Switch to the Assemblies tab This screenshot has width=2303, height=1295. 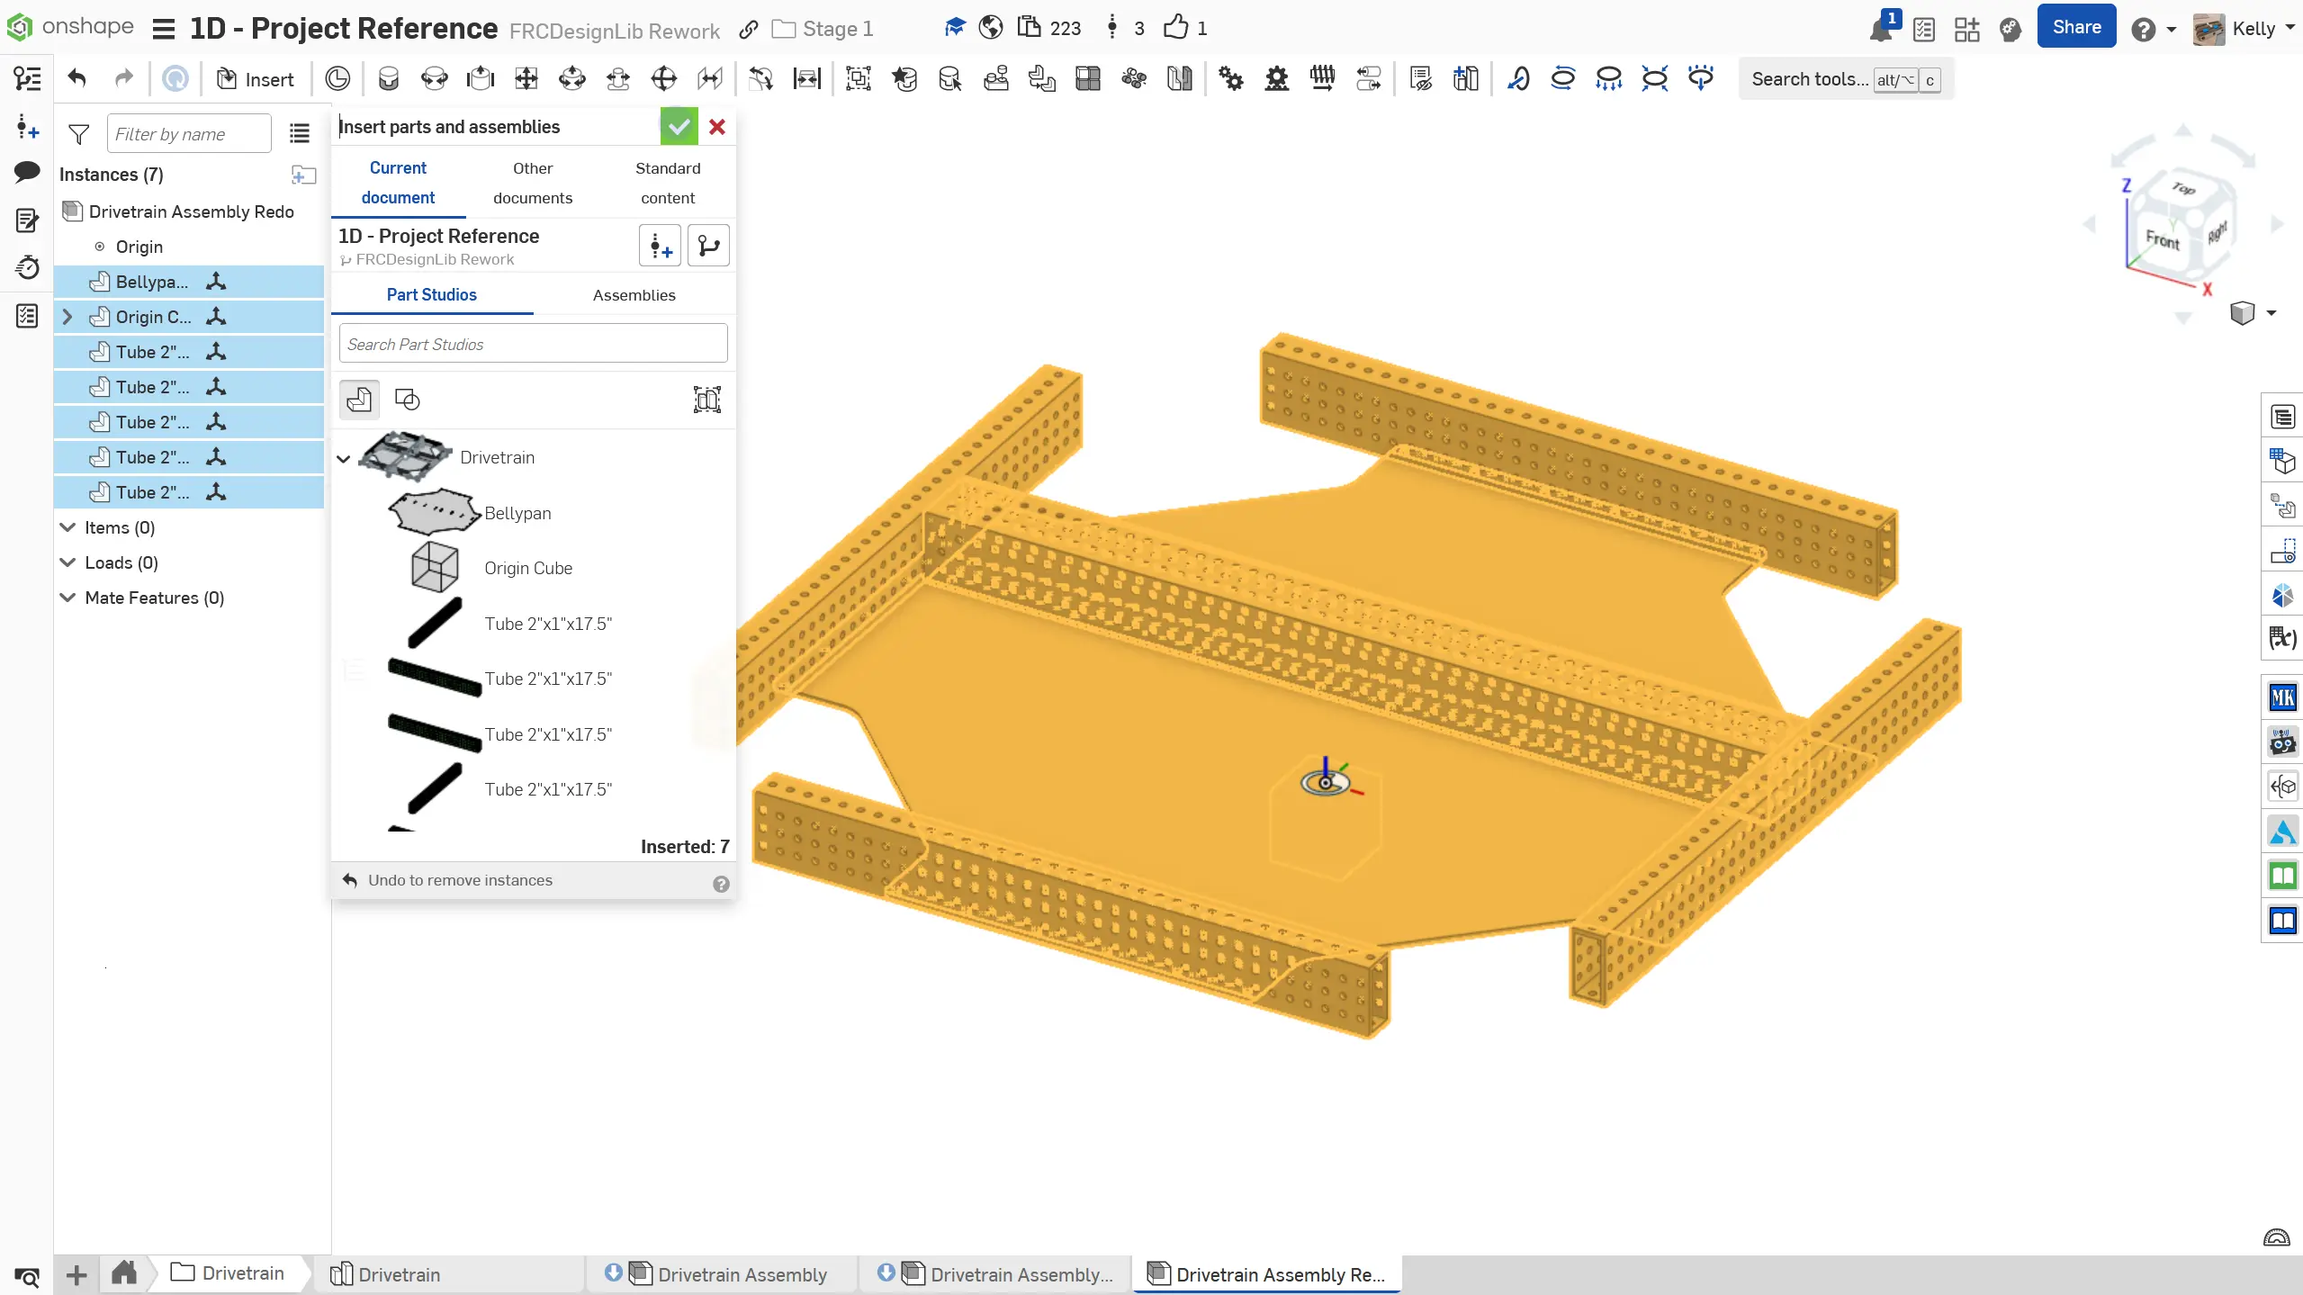click(x=634, y=295)
